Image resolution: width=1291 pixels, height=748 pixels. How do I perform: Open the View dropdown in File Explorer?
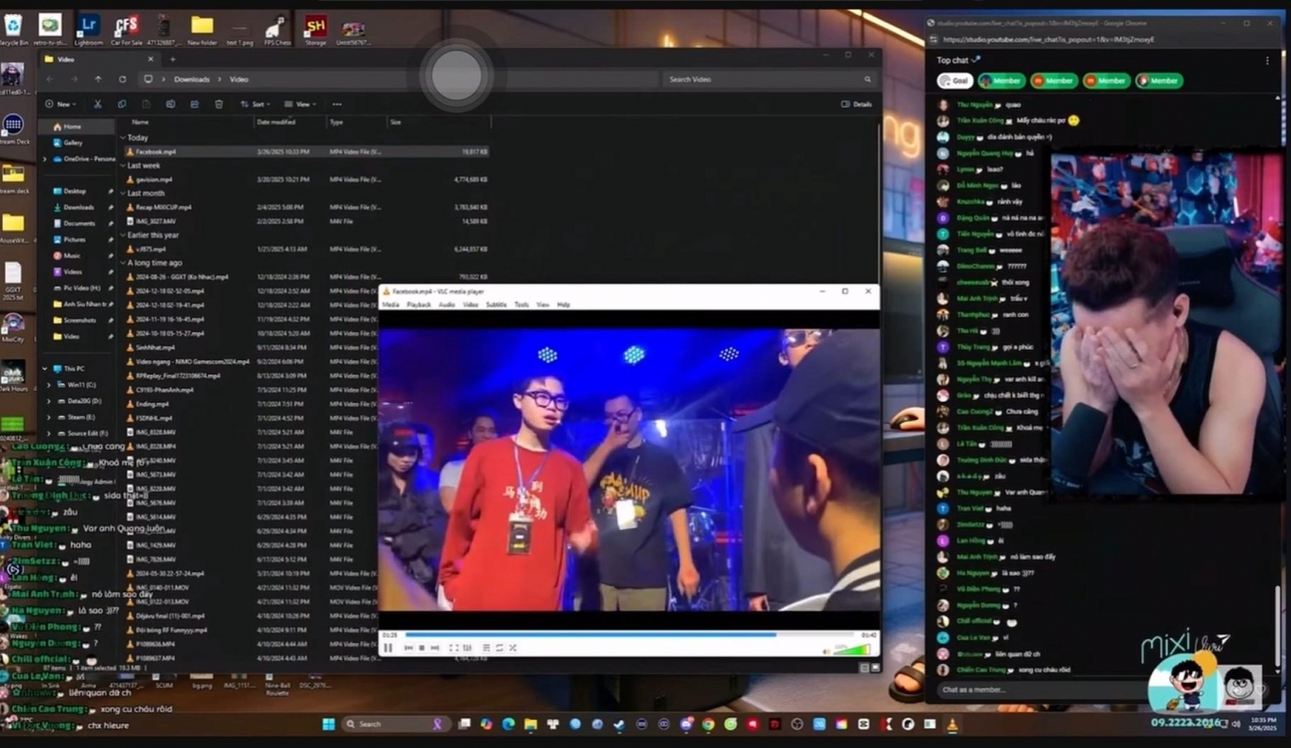coord(300,104)
